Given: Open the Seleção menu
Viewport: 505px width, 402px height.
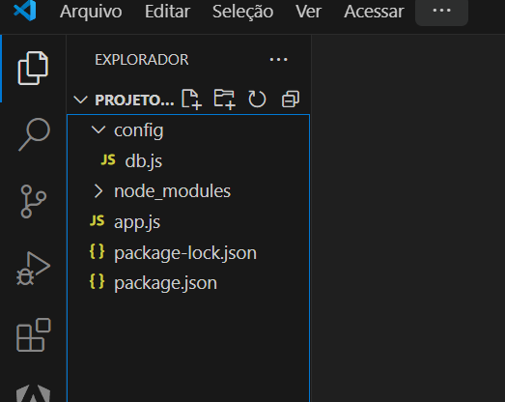Looking at the screenshot, I should point(242,12).
